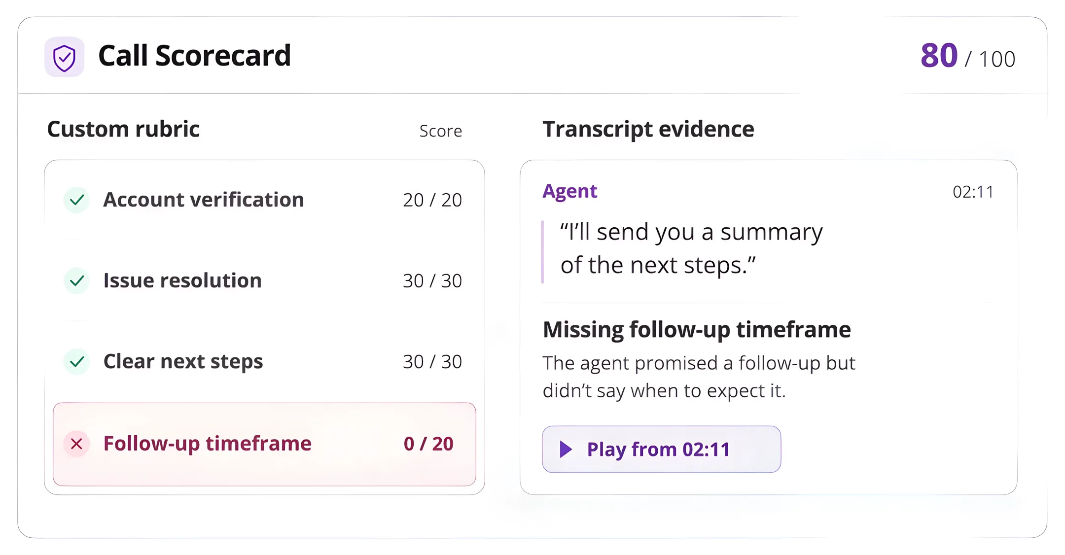
Task: Click the 0 / 20 score value
Action: [428, 444]
